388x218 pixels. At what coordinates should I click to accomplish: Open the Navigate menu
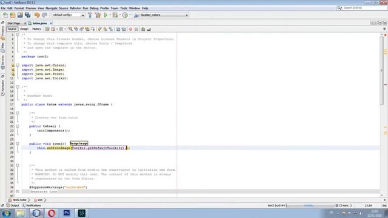coord(52,8)
